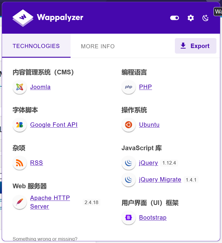Click the Google Font API icon

pos(20,125)
